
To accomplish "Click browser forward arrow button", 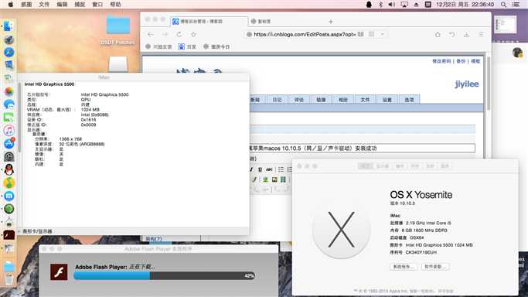I will [165, 34].
